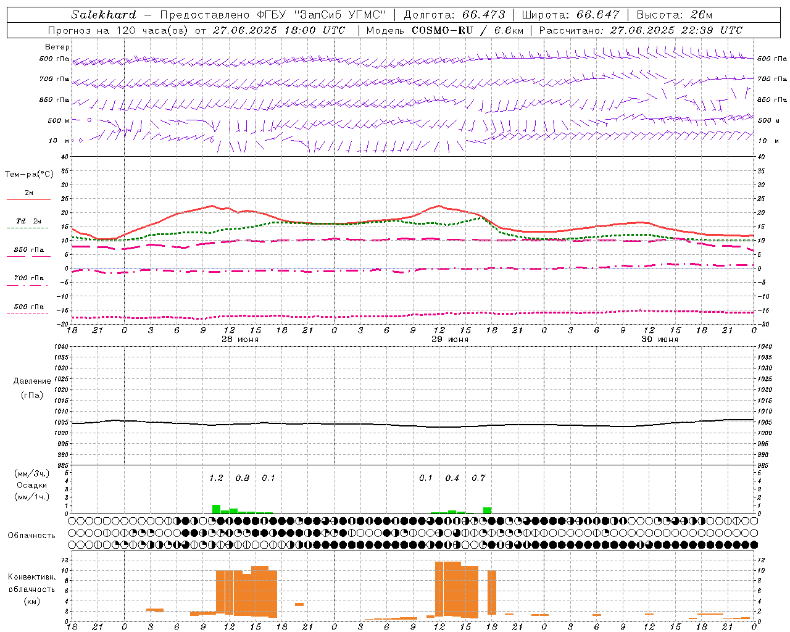Click the Модель COSMO-RU / 6.6км label
The image size is (790, 632).
pos(444,30)
